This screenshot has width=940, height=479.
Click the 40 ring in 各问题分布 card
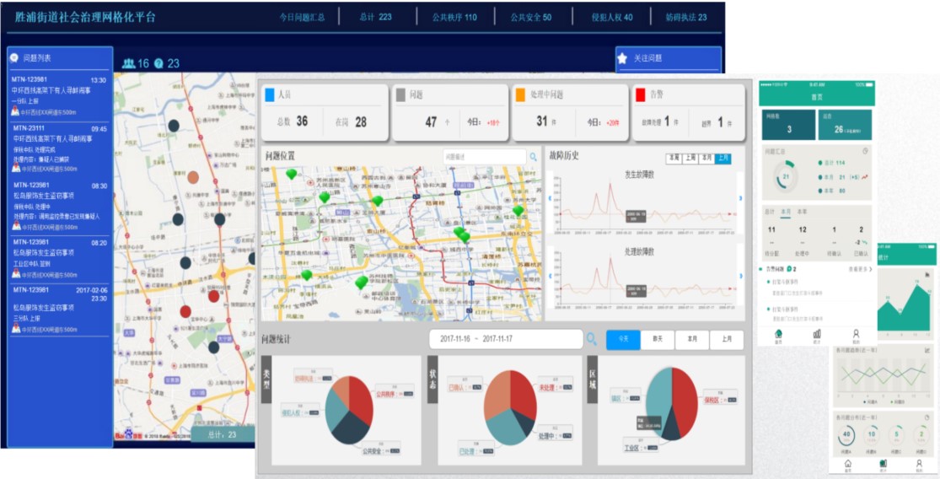(847, 435)
